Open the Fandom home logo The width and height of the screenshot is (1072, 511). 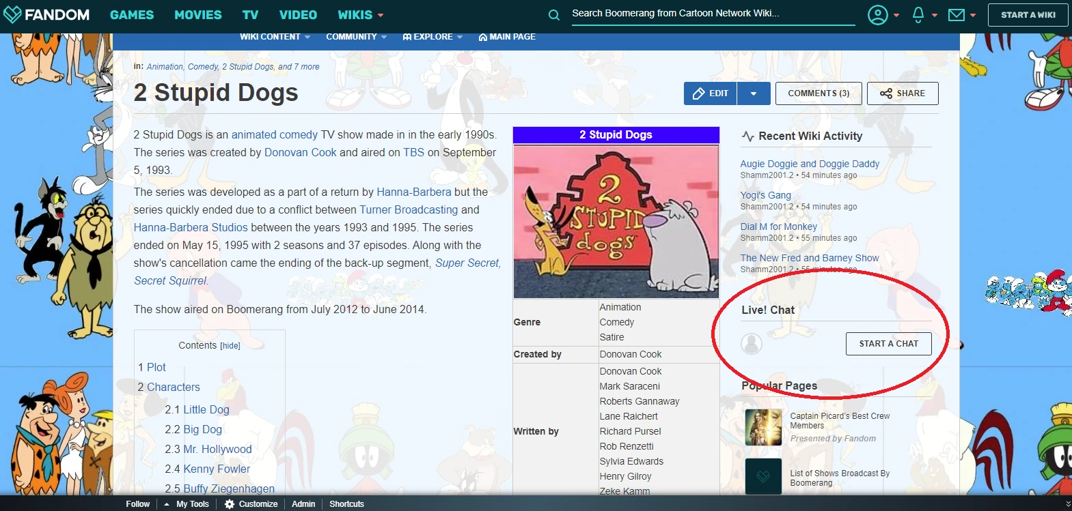(x=46, y=14)
